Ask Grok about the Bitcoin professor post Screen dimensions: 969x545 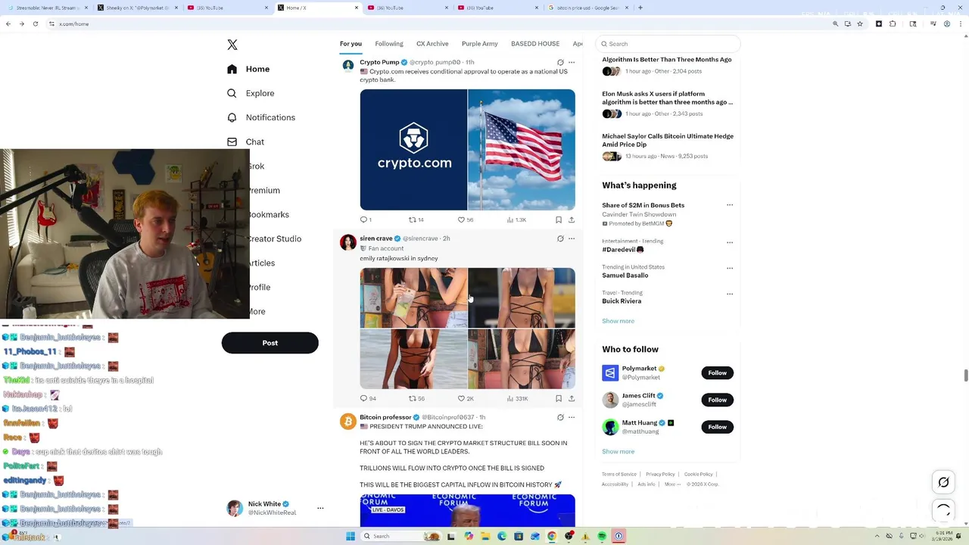tap(560, 417)
